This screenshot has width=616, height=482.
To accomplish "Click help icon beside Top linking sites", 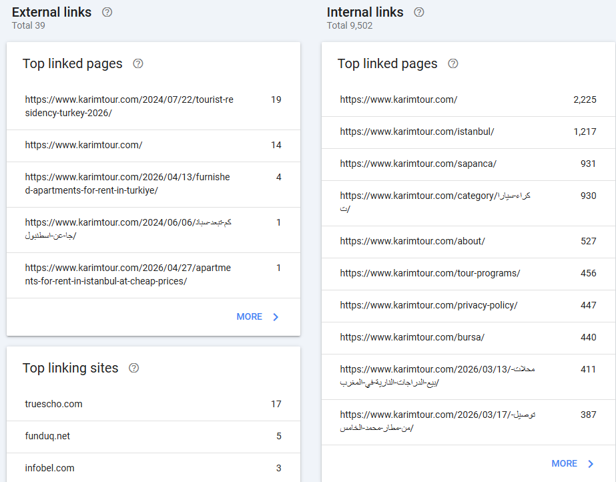I will [x=134, y=368].
